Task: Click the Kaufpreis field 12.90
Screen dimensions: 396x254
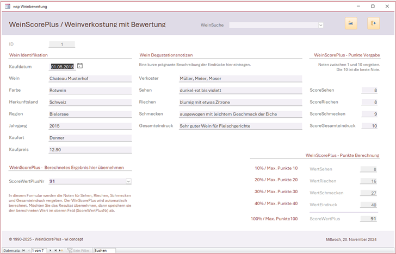Action: pos(90,150)
